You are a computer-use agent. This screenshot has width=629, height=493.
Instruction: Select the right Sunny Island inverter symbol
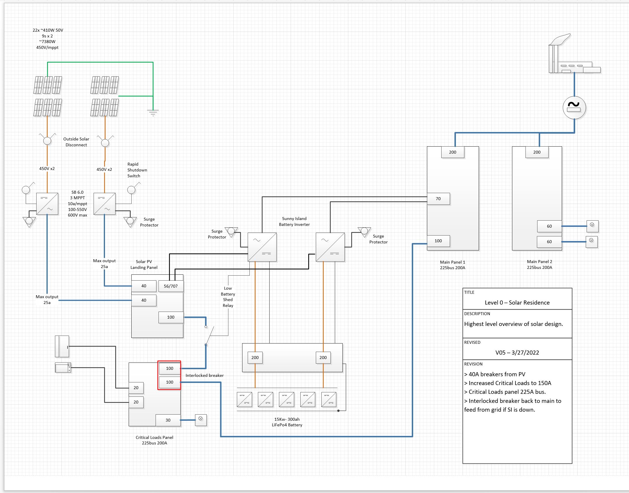(330, 247)
